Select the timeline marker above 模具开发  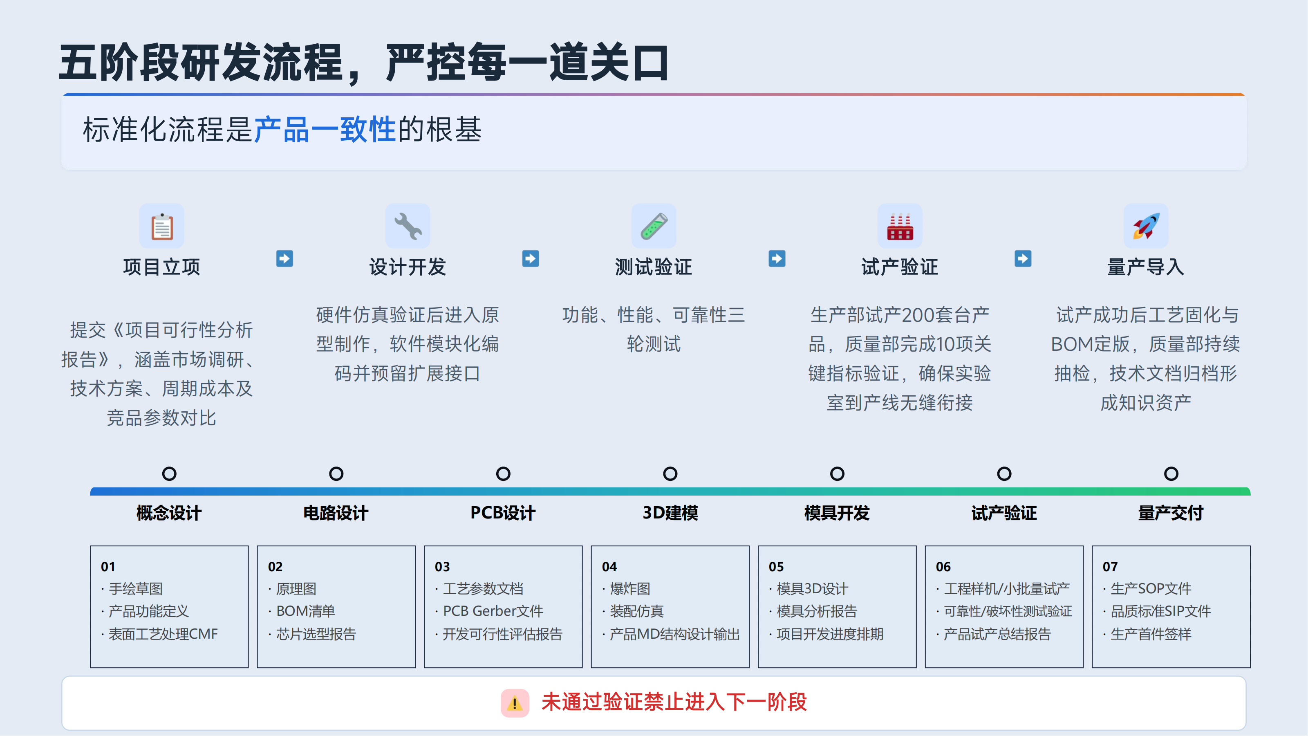coord(837,474)
